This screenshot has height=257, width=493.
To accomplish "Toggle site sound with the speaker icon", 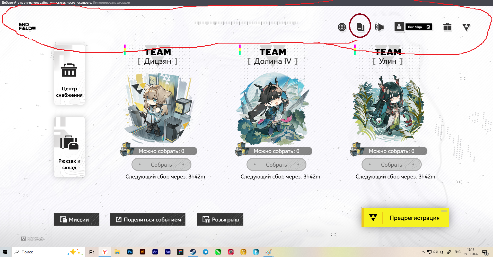I will tap(379, 27).
